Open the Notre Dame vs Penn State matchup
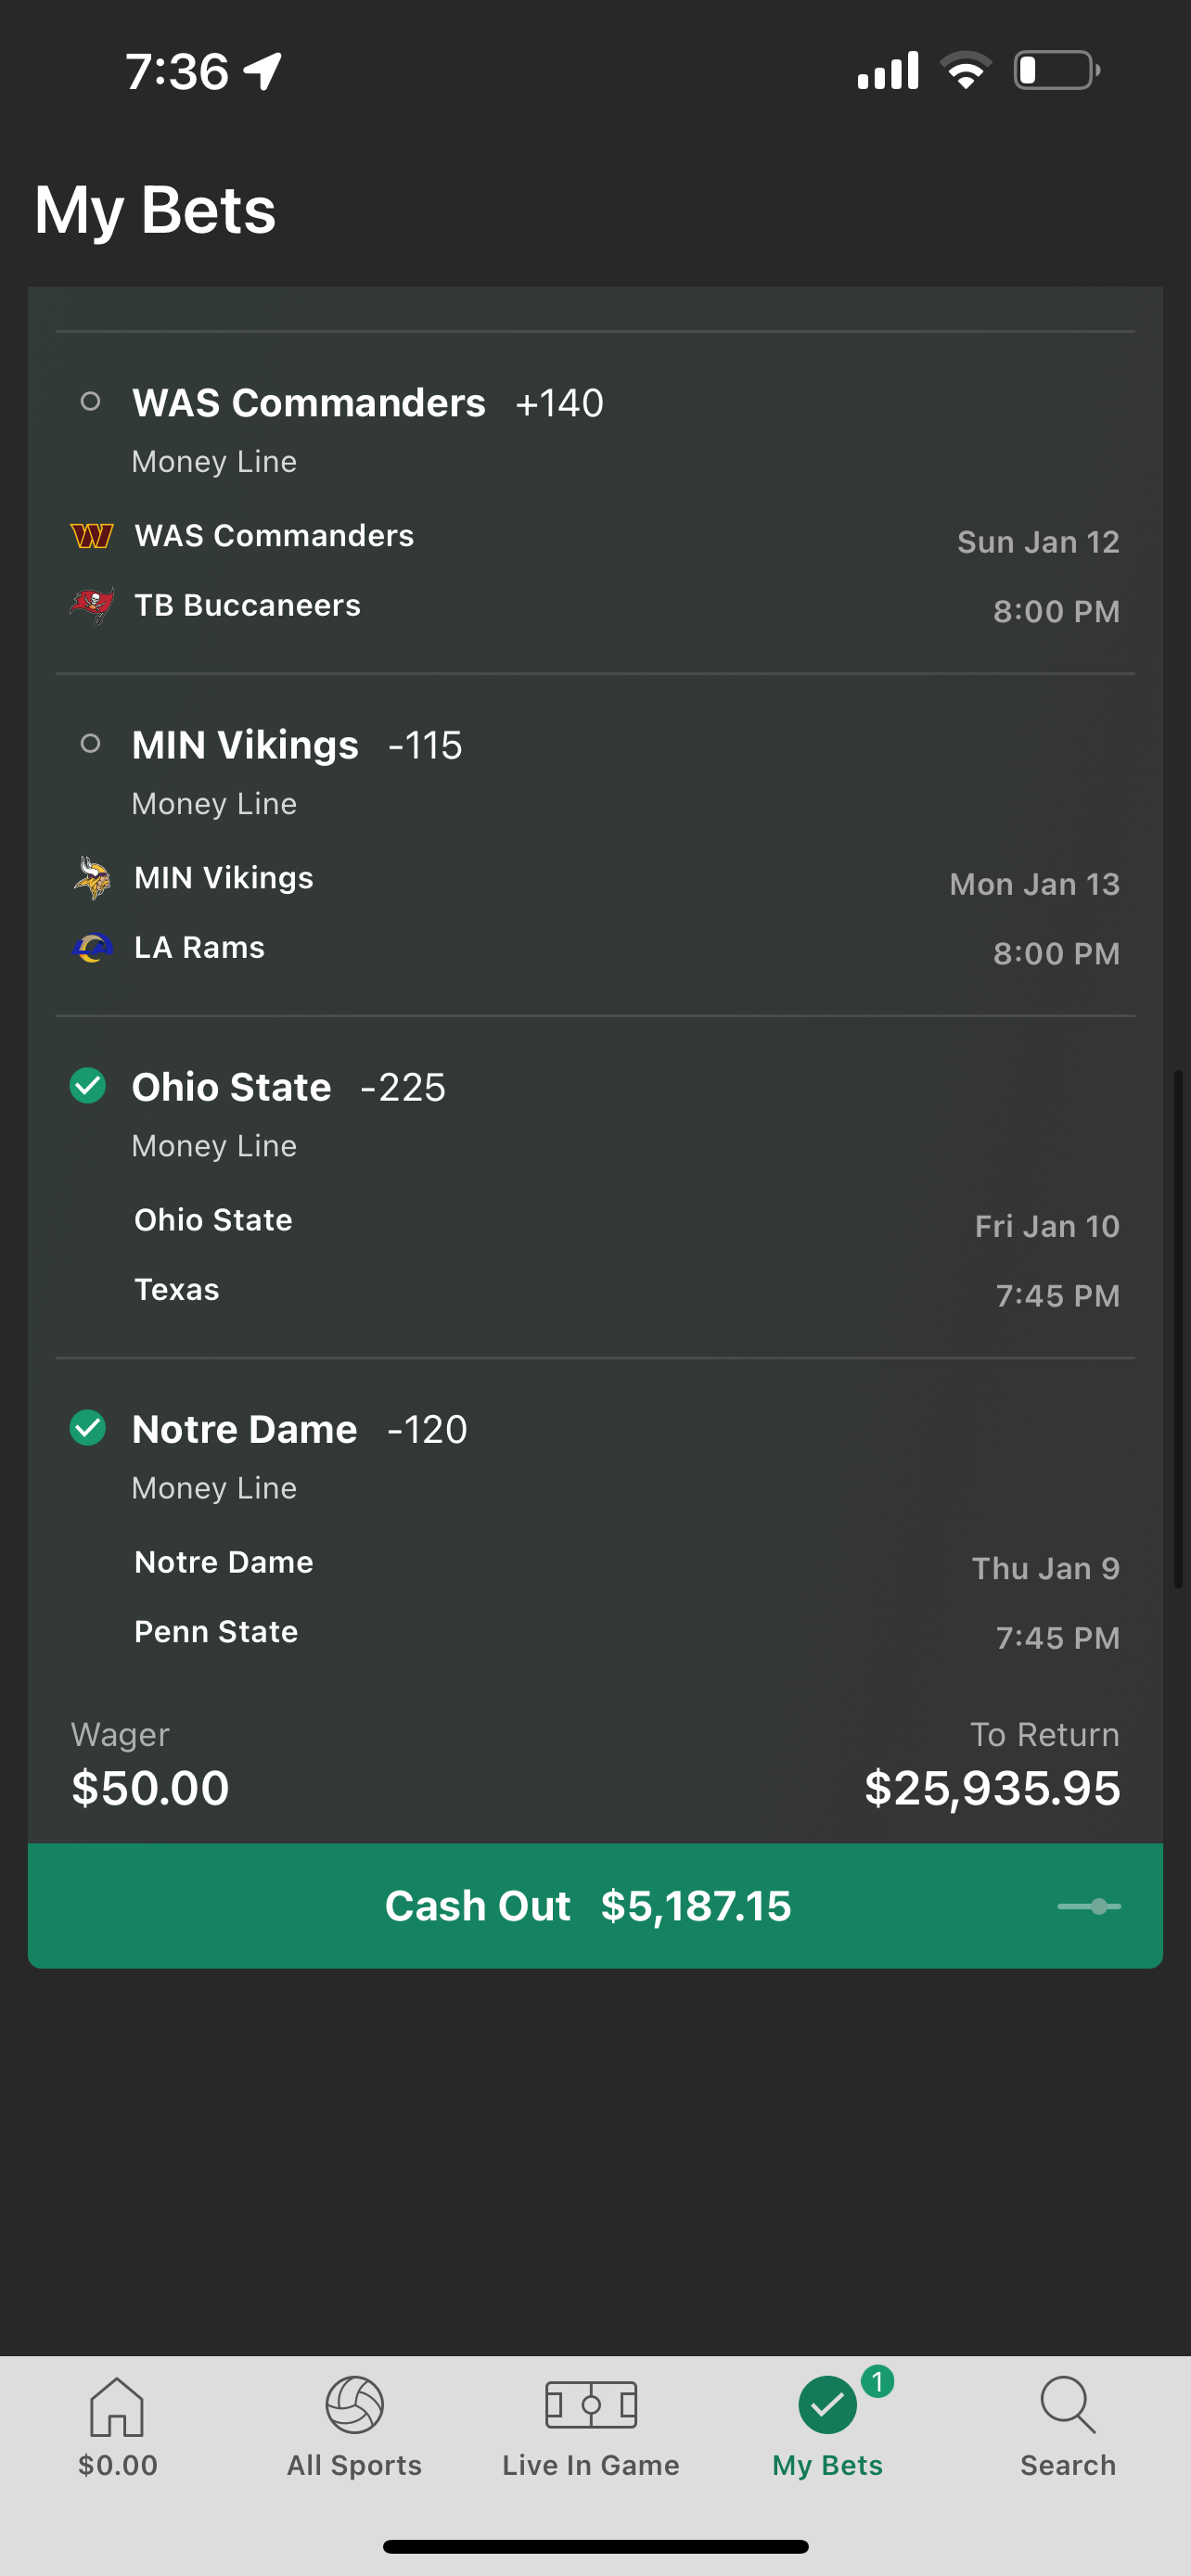Image resolution: width=1191 pixels, height=2576 pixels. coord(595,1597)
